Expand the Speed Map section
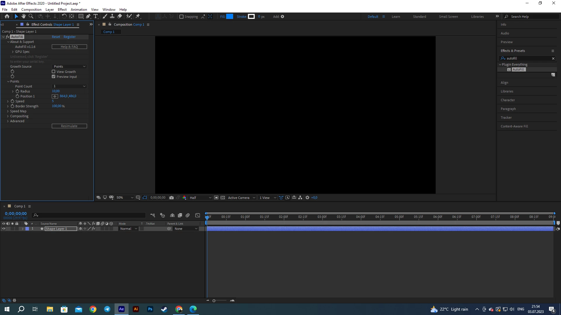The height and width of the screenshot is (315, 561). pos(8,111)
